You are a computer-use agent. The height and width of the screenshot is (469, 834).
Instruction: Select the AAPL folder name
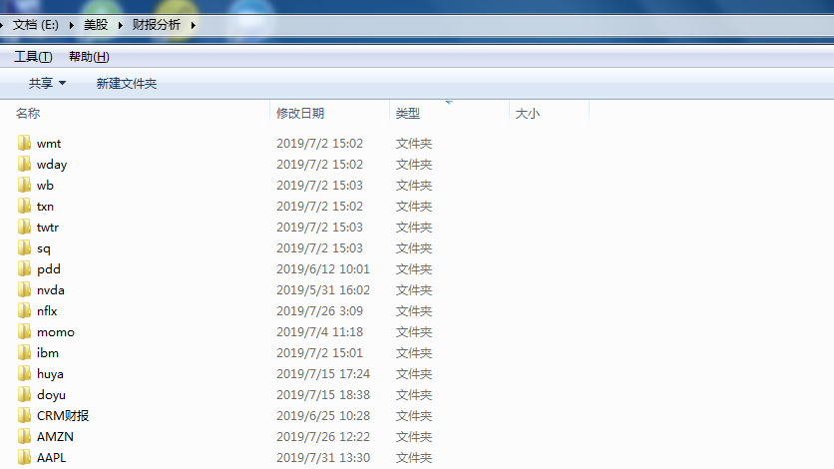point(51,458)
